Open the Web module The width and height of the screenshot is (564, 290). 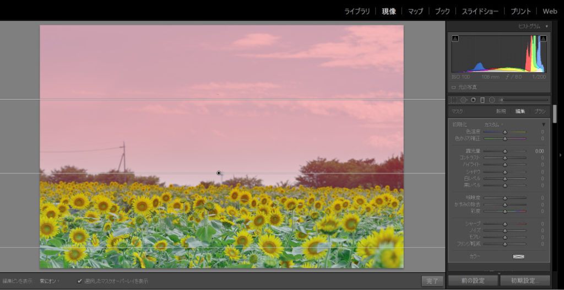[x=550, y=11]
